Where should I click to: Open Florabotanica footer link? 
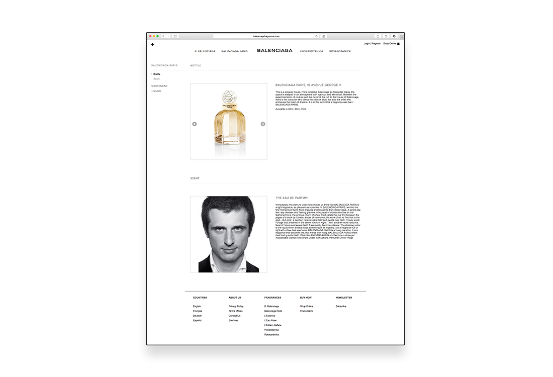tap(271, 330)
